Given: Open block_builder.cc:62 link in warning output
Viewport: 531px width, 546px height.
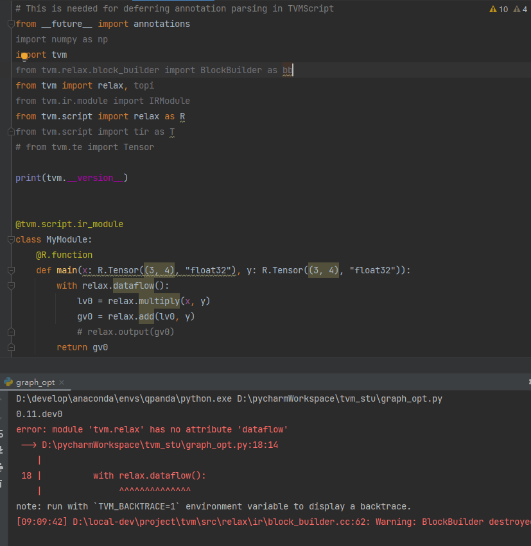Looking at the screenshot, I should (222, 522).
